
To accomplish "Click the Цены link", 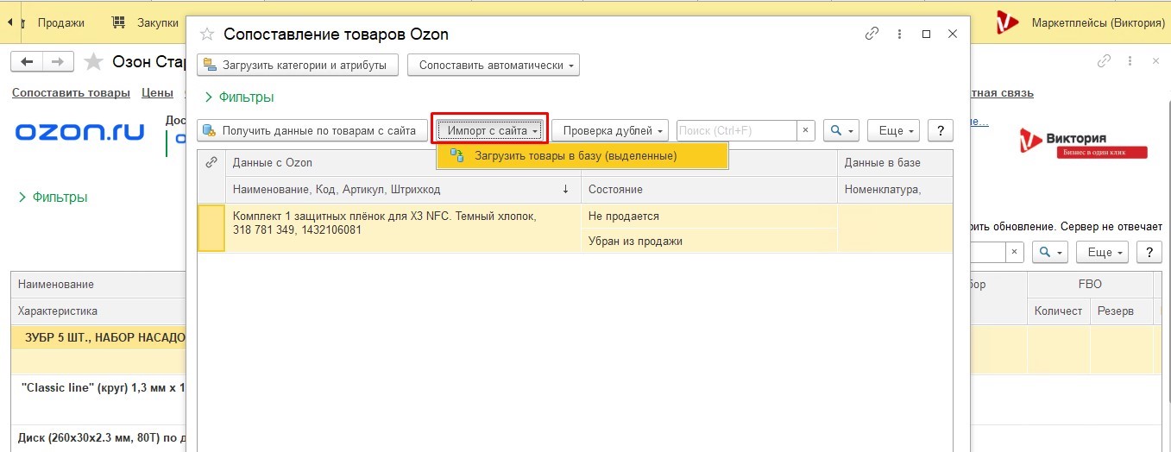I will tap(158, 92).
